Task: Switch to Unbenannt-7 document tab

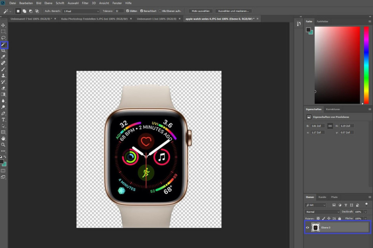Action: (x=31, y=19)
